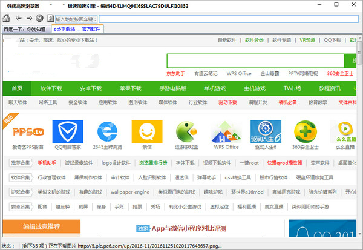Click the scrollbar down arrow
The width and height of the screenshot is (363, 250).
point(360,234)
